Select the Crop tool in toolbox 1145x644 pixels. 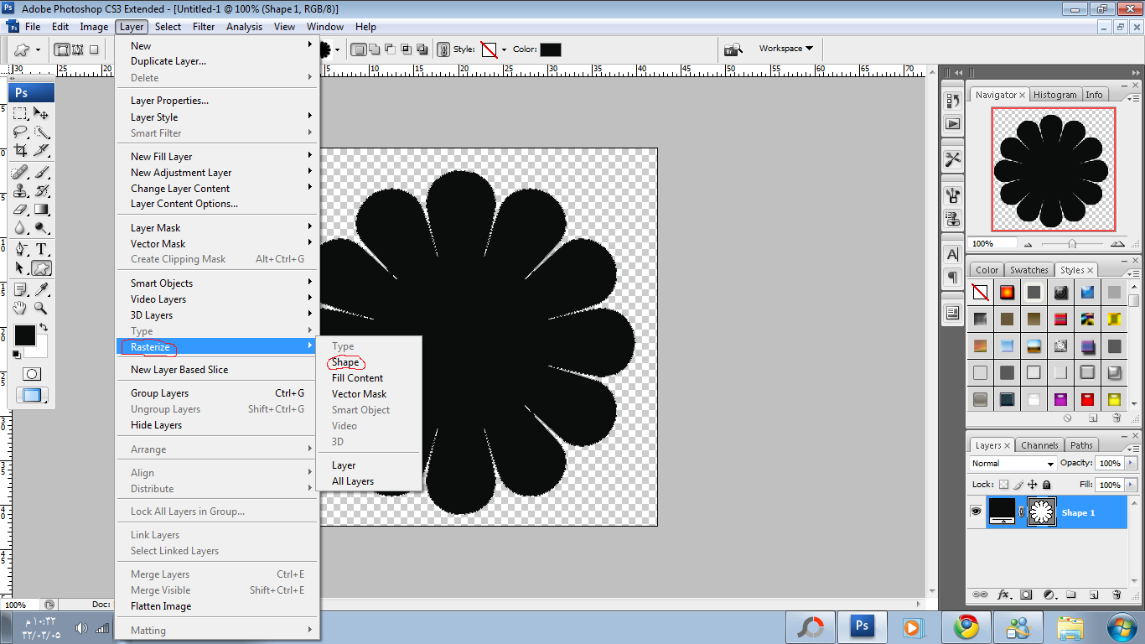point(20,151)
